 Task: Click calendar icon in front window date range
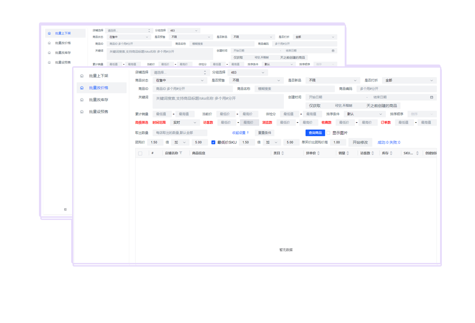pos(432,97)
